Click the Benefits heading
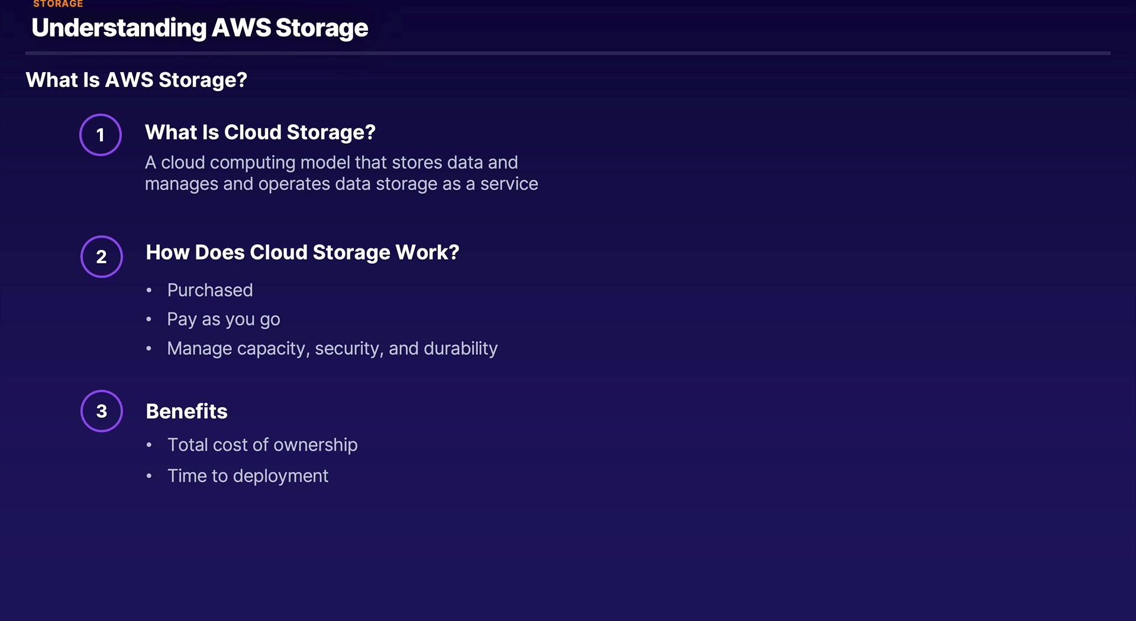Screen dimensions: 1136x621 tap(186, 412)
